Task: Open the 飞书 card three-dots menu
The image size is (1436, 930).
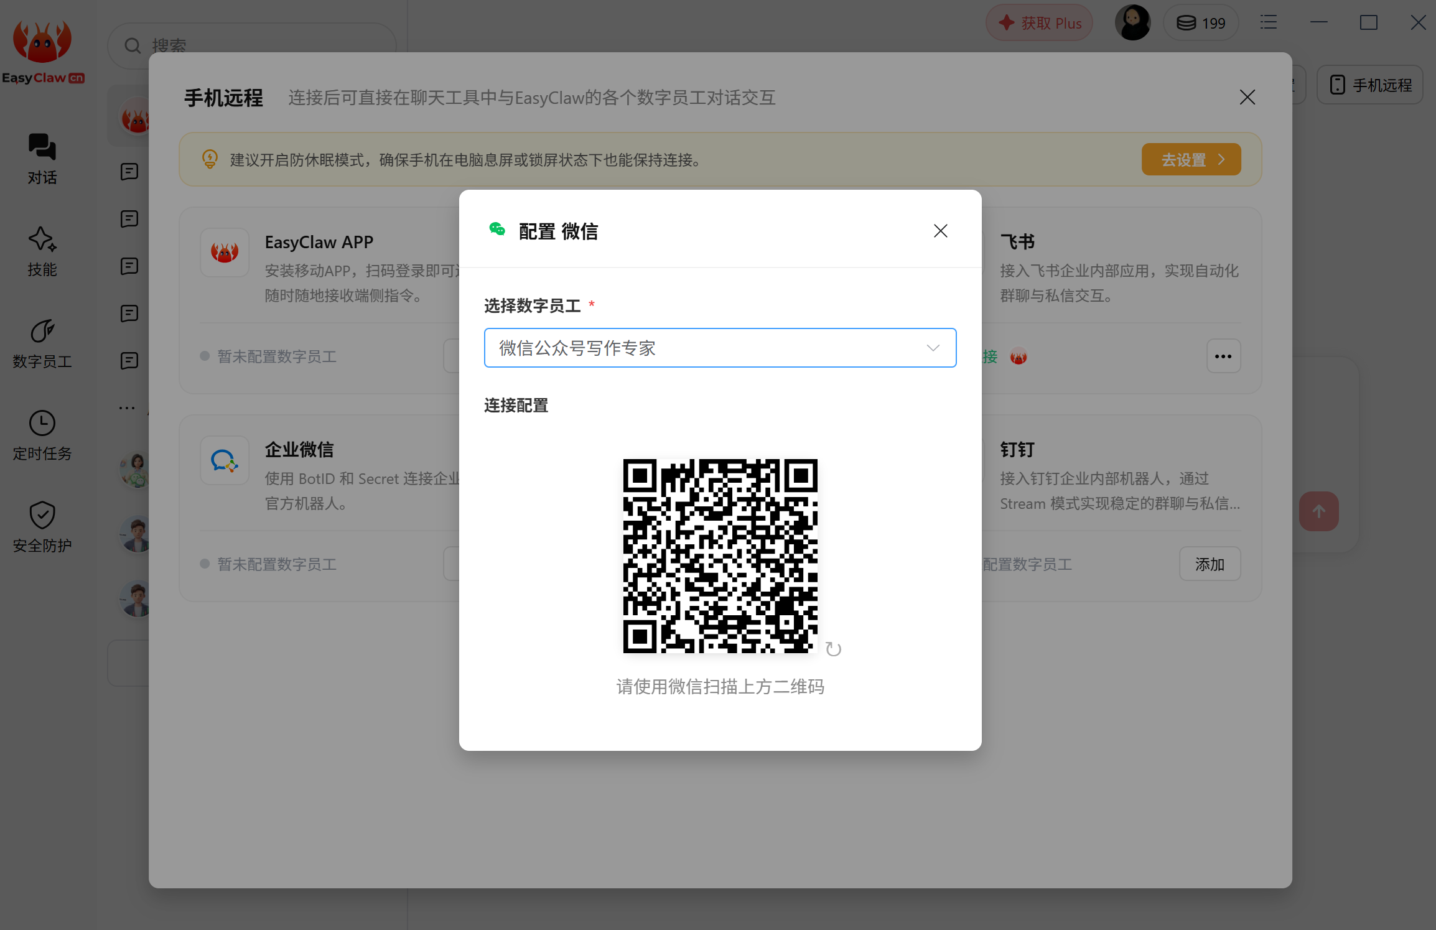Action: [1223, 356]
